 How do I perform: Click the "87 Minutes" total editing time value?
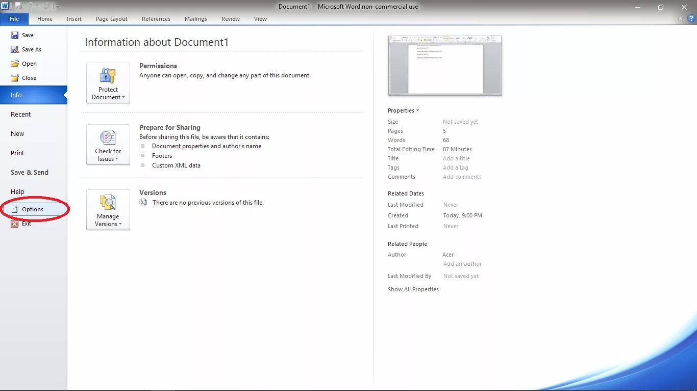pyautogui.click(x=458, y=149)
